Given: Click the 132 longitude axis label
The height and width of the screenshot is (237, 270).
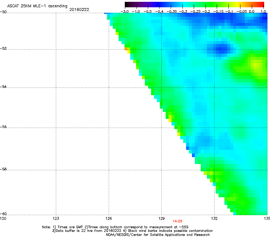Looking at the screenshot, I should pos(215,218).
